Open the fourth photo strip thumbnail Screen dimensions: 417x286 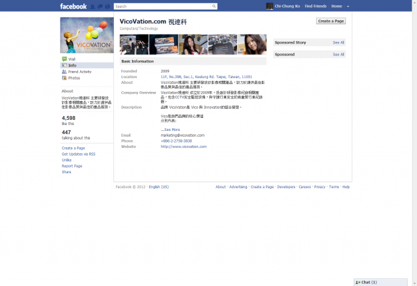223,44
